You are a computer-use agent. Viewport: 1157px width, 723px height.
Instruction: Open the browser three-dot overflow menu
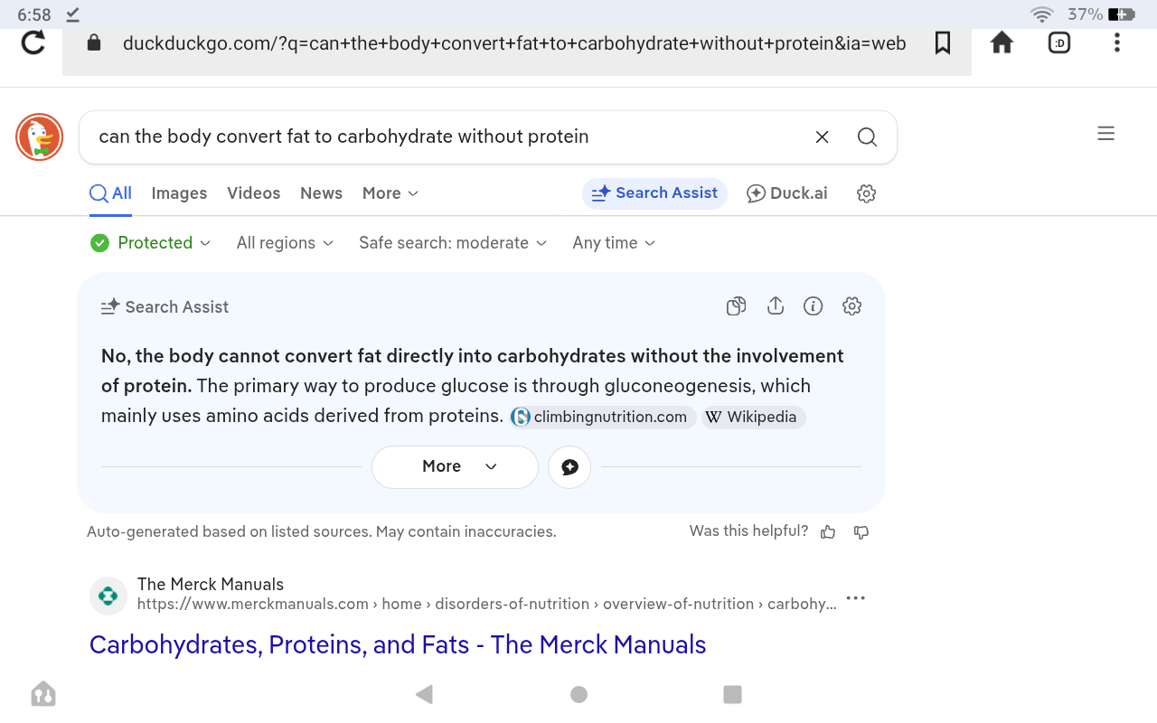pyautogui.click(x=1117, y=42)
